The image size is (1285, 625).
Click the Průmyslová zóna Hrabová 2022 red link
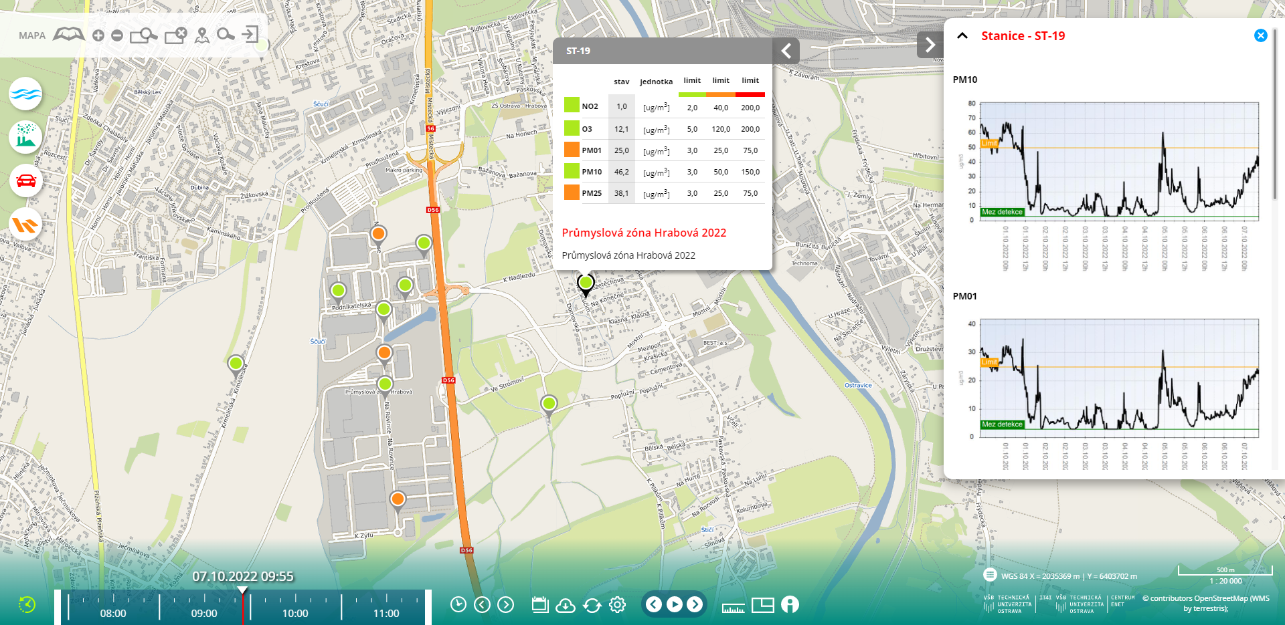point(644,233)
